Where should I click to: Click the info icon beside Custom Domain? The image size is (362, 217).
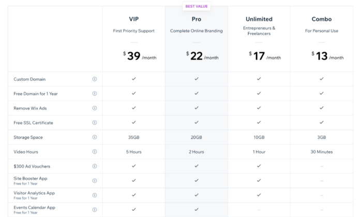[x=95, y=79]
